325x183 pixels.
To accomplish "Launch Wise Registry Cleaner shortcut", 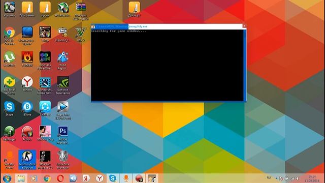I will click(x=62, y=60).
